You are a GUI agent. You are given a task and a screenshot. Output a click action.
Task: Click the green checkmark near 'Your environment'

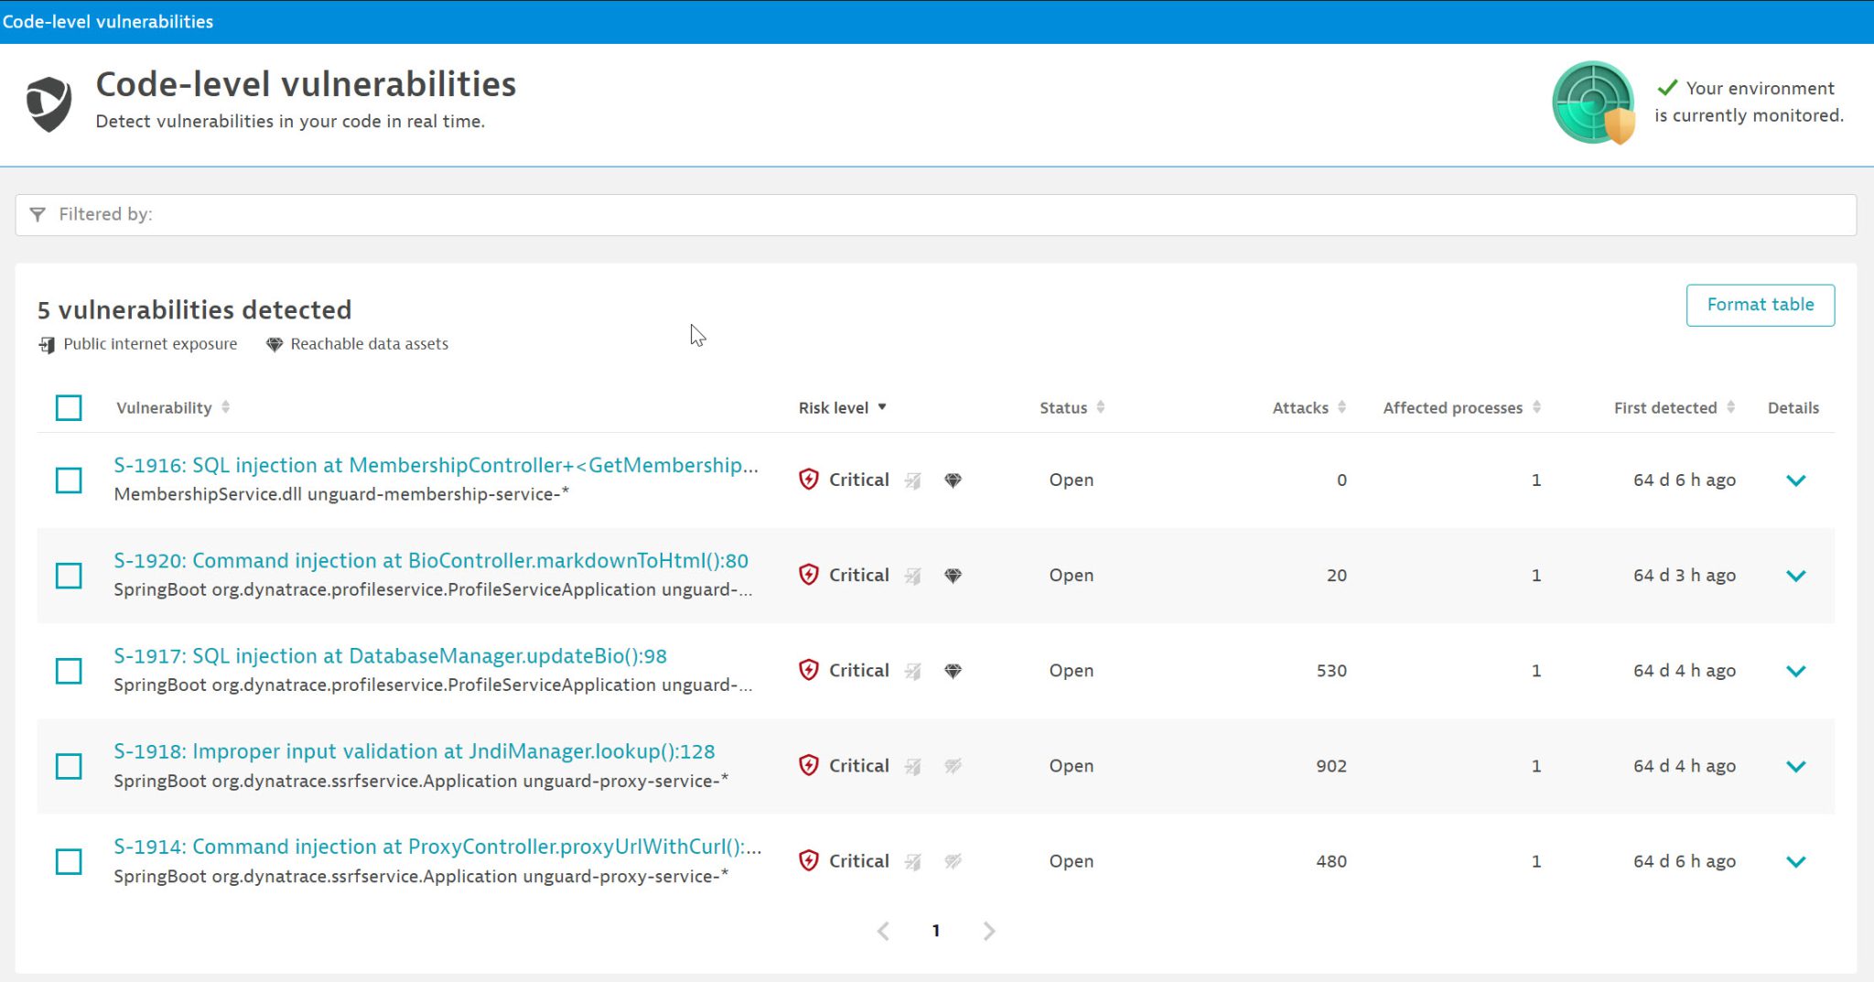[1667, 88]
